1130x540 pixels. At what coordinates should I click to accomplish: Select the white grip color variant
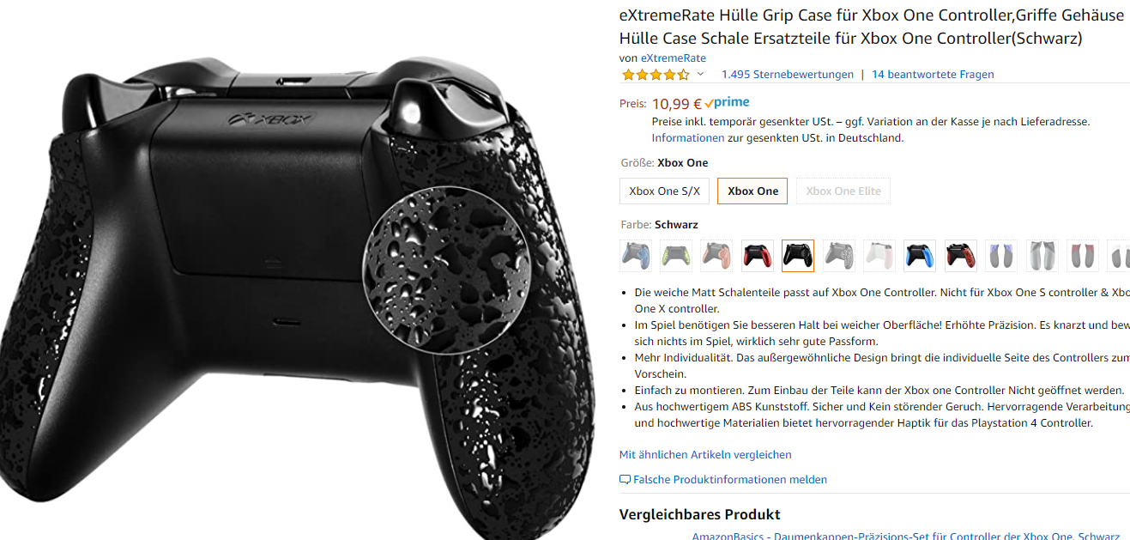pyautogui.click(x=879, y=256)
